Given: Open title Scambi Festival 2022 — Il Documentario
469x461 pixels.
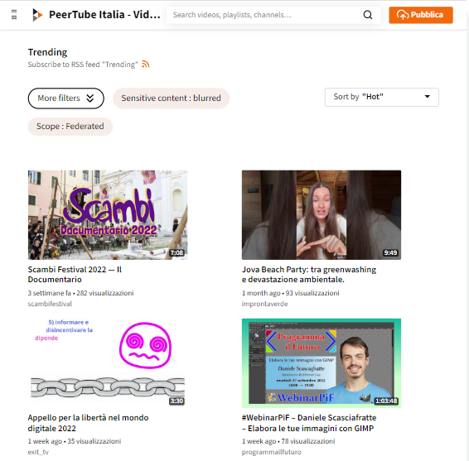Looking at the screenshot, I should (75, 275).
